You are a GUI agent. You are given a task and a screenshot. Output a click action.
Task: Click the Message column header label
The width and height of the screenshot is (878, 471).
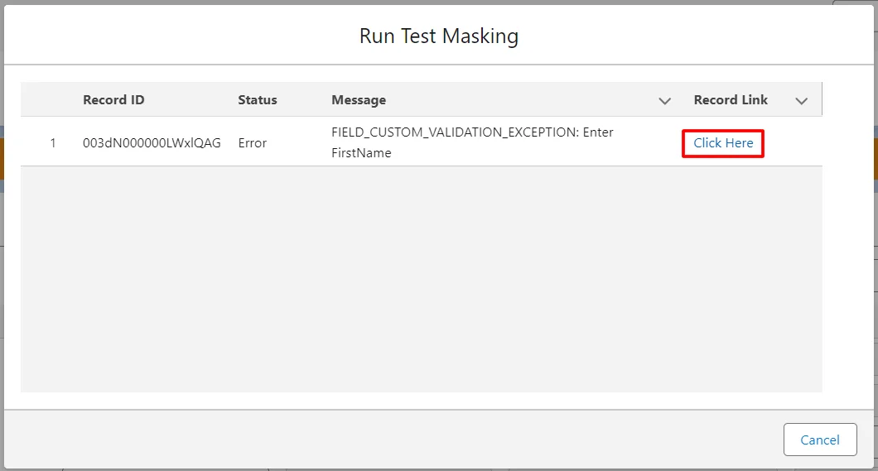pos(359,100)
